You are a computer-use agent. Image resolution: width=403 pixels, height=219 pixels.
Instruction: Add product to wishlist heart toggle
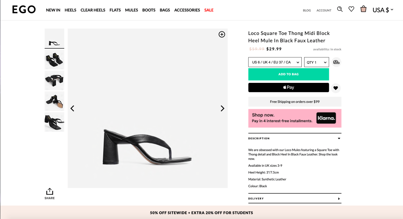[336, 88]
